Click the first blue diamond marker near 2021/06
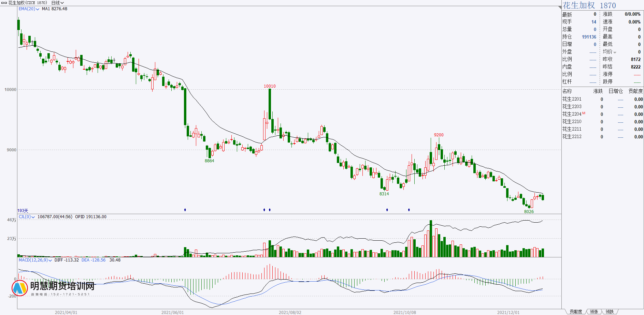This screenshot has height=315, width=644. point(185,210)
